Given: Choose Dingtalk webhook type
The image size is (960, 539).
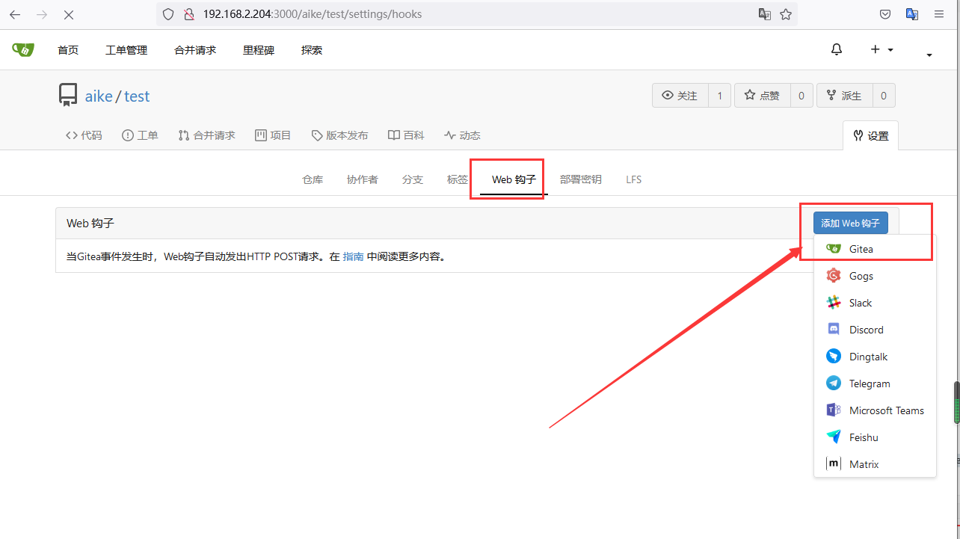Looking at the screenshot, I should (875, 357).
